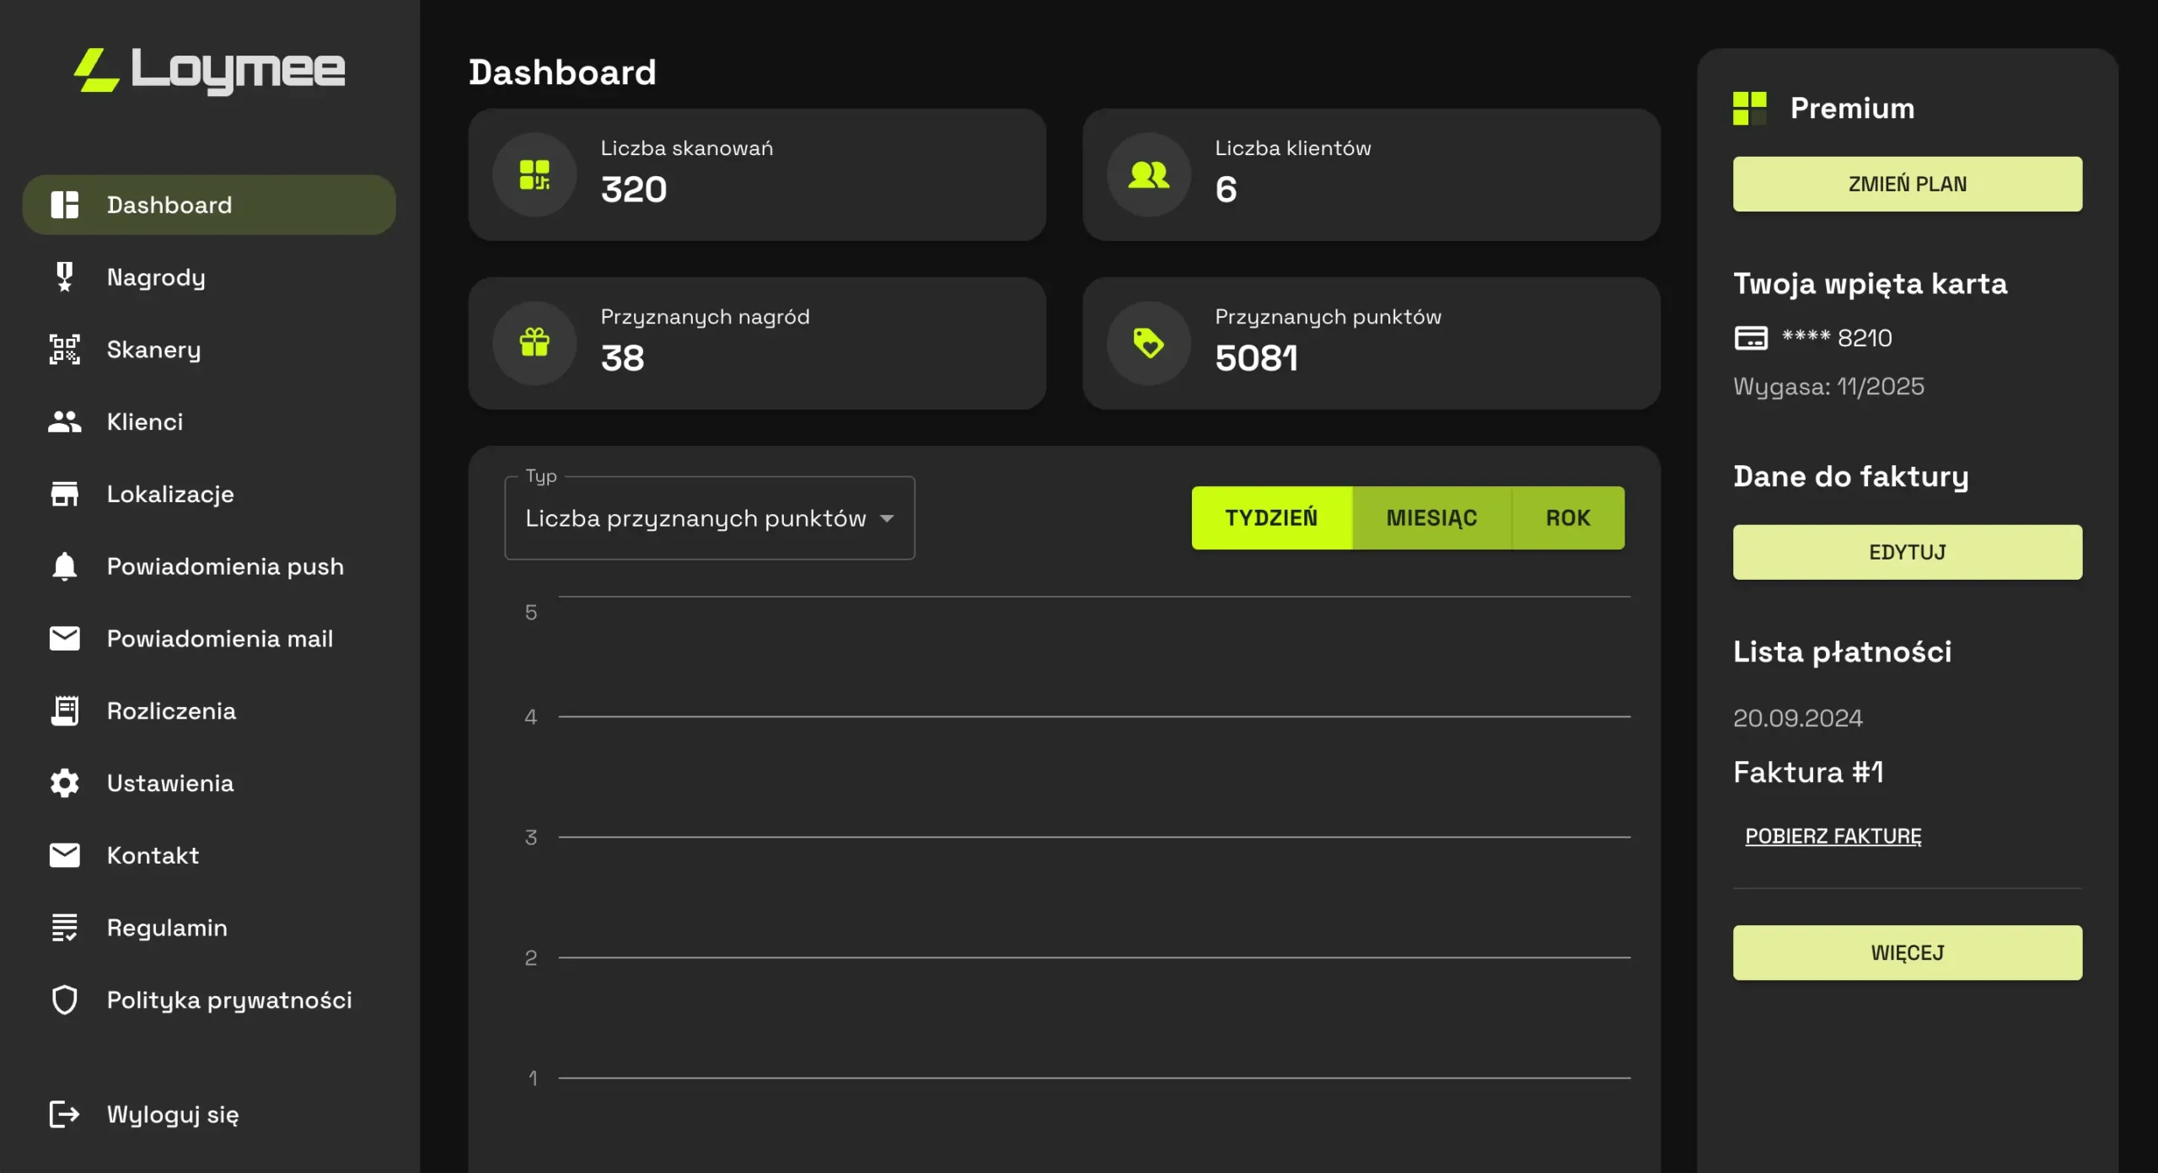Switch chart range to Miesiąc
The height and width of the screenshot is (1173, 2158).
(1431, 517)
